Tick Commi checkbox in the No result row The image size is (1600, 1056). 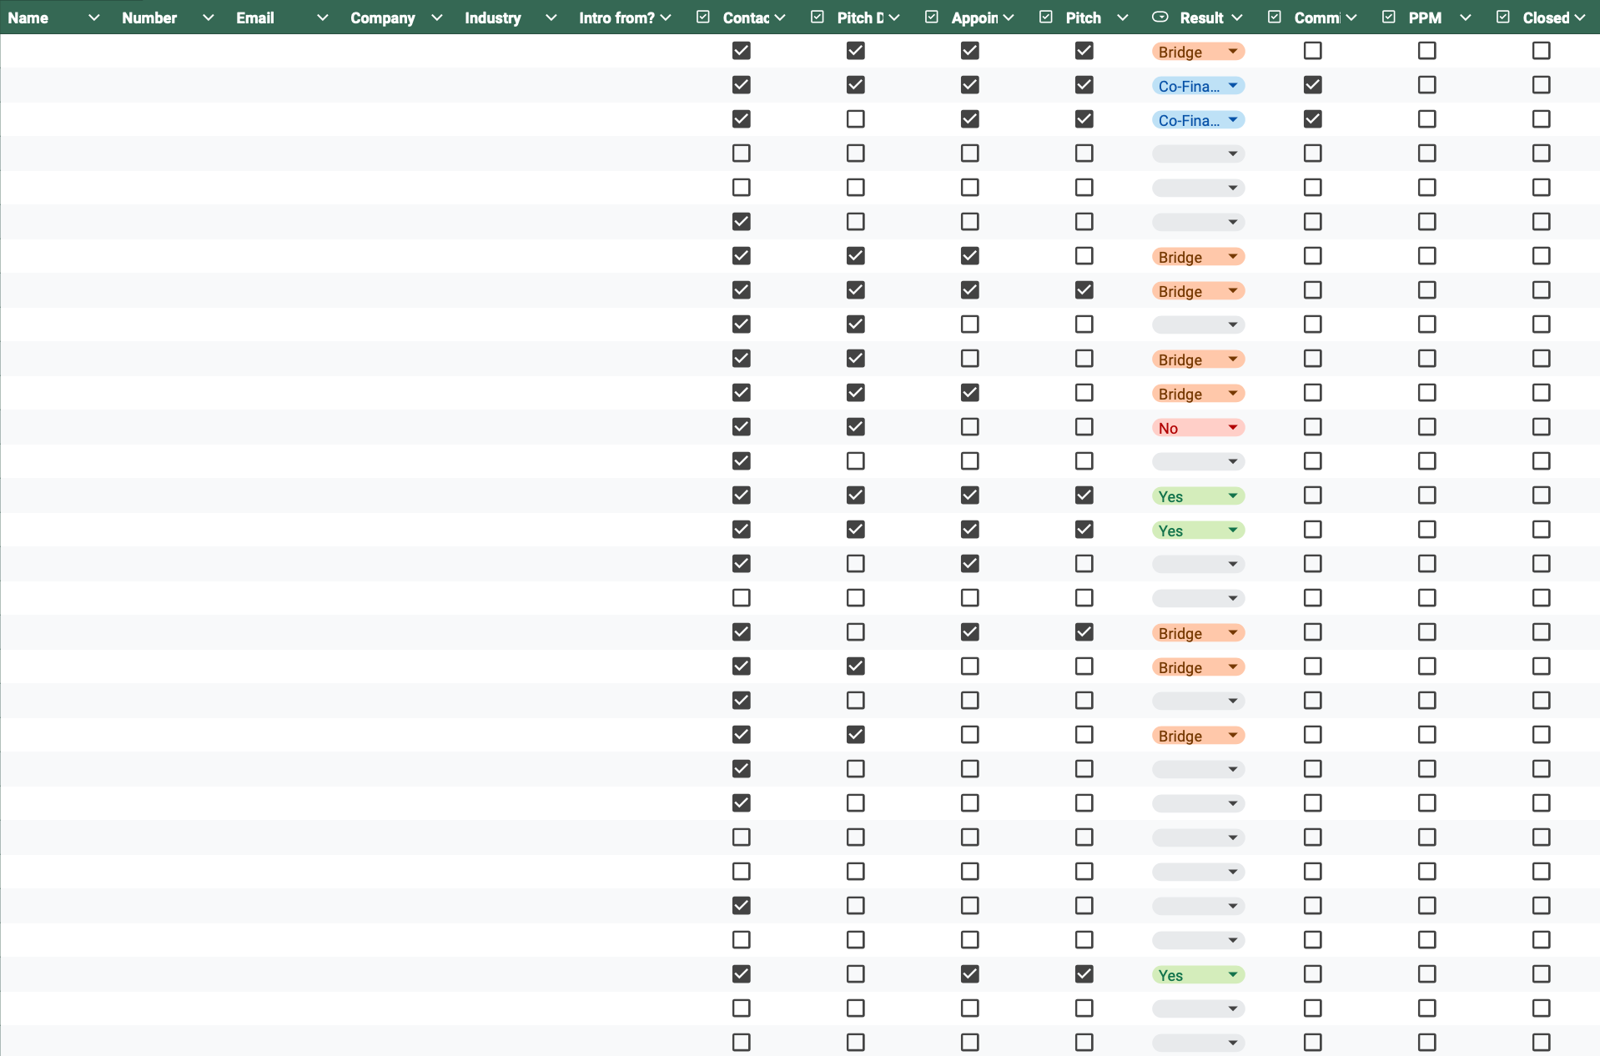coord(1313,427)
